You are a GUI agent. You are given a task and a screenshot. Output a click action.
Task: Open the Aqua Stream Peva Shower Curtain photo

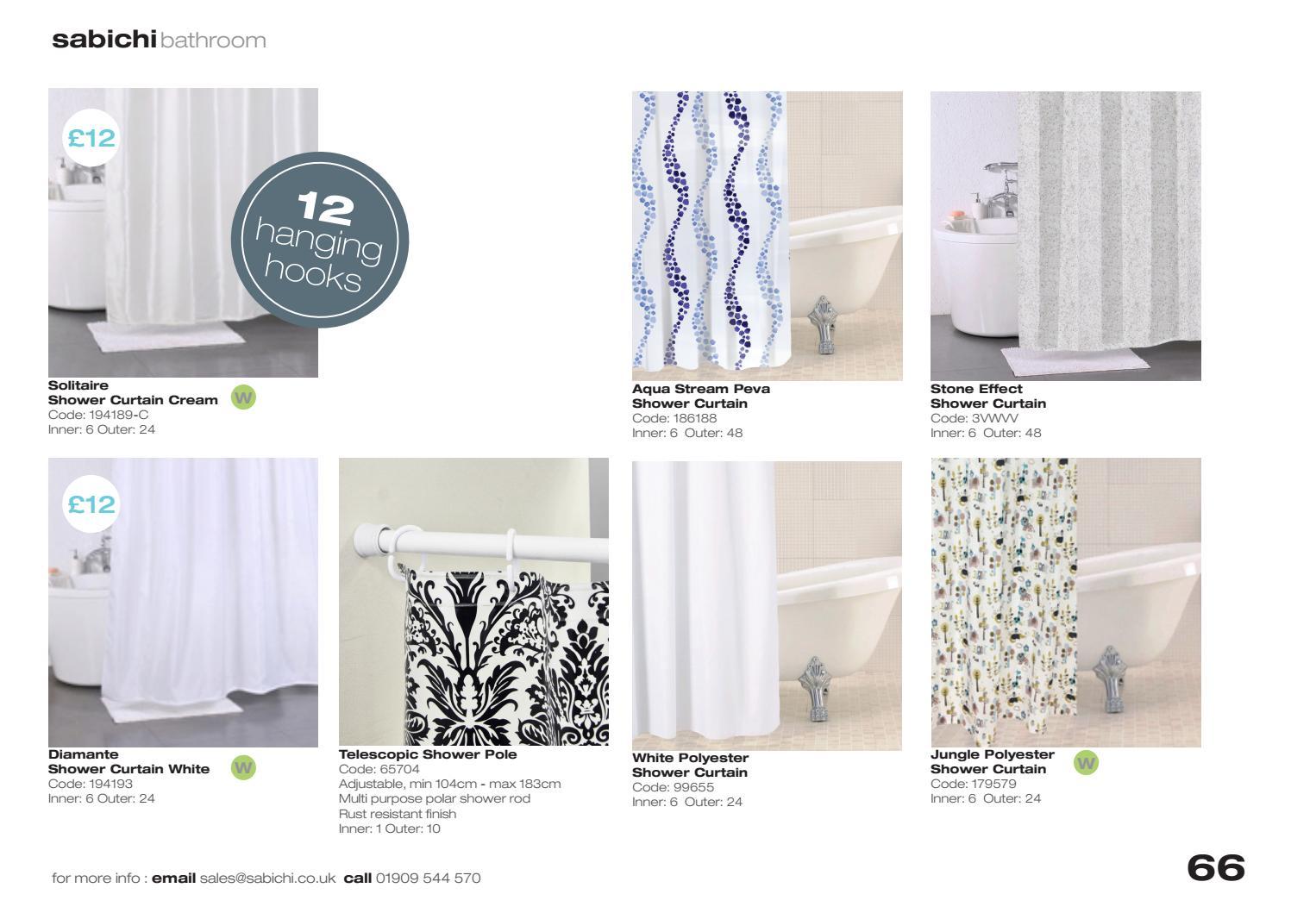[x=768, y=235]
